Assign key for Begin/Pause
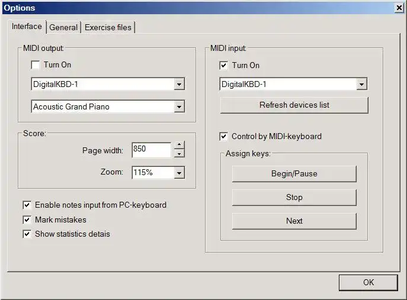This screenshot has width=407, height=300. [294, 174]
